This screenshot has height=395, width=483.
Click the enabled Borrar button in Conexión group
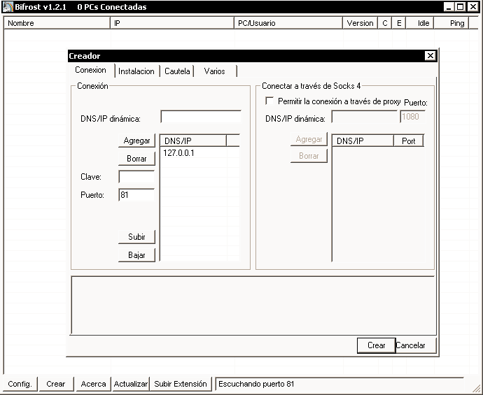(x=136, y=159)
